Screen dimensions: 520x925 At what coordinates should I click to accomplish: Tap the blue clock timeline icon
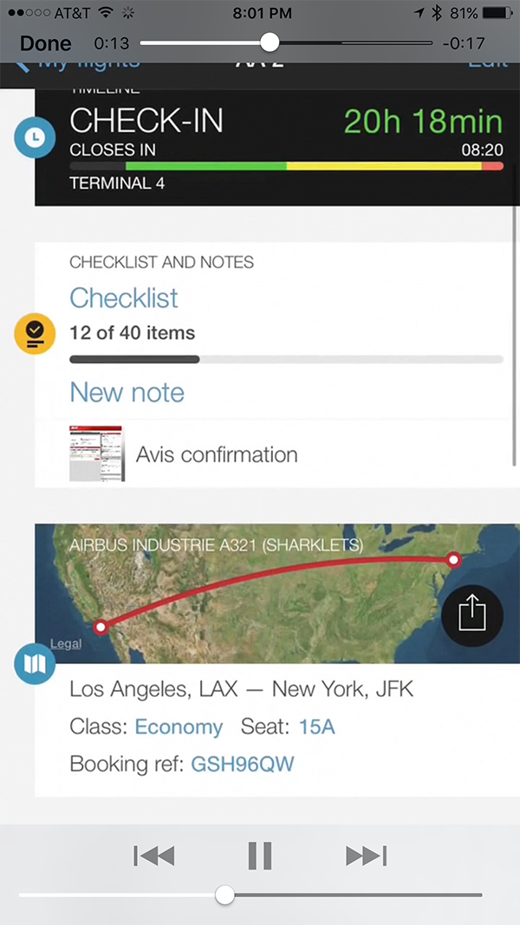36,137
